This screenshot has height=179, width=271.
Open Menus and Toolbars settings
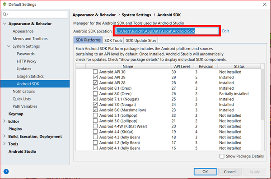pos(30,39)
